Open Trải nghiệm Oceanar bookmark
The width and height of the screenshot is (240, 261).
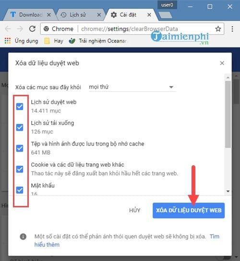tap(98, 41)
